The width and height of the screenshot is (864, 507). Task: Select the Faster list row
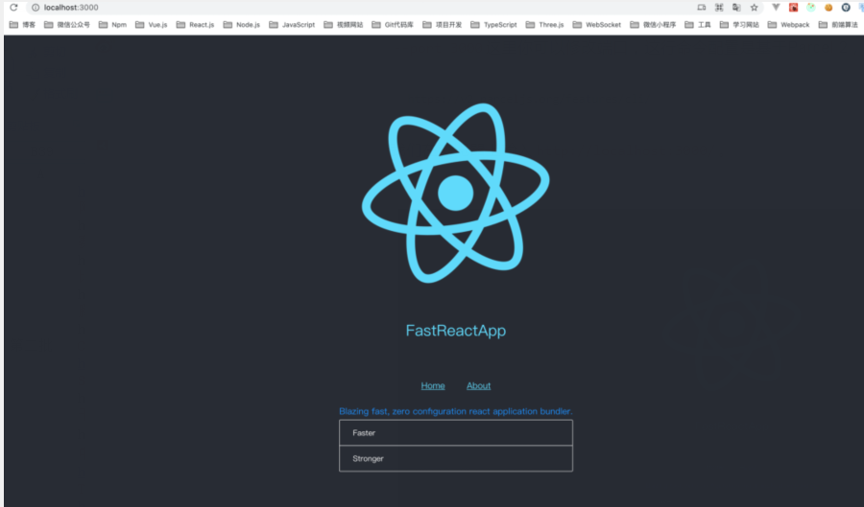[x=456, y=433]
